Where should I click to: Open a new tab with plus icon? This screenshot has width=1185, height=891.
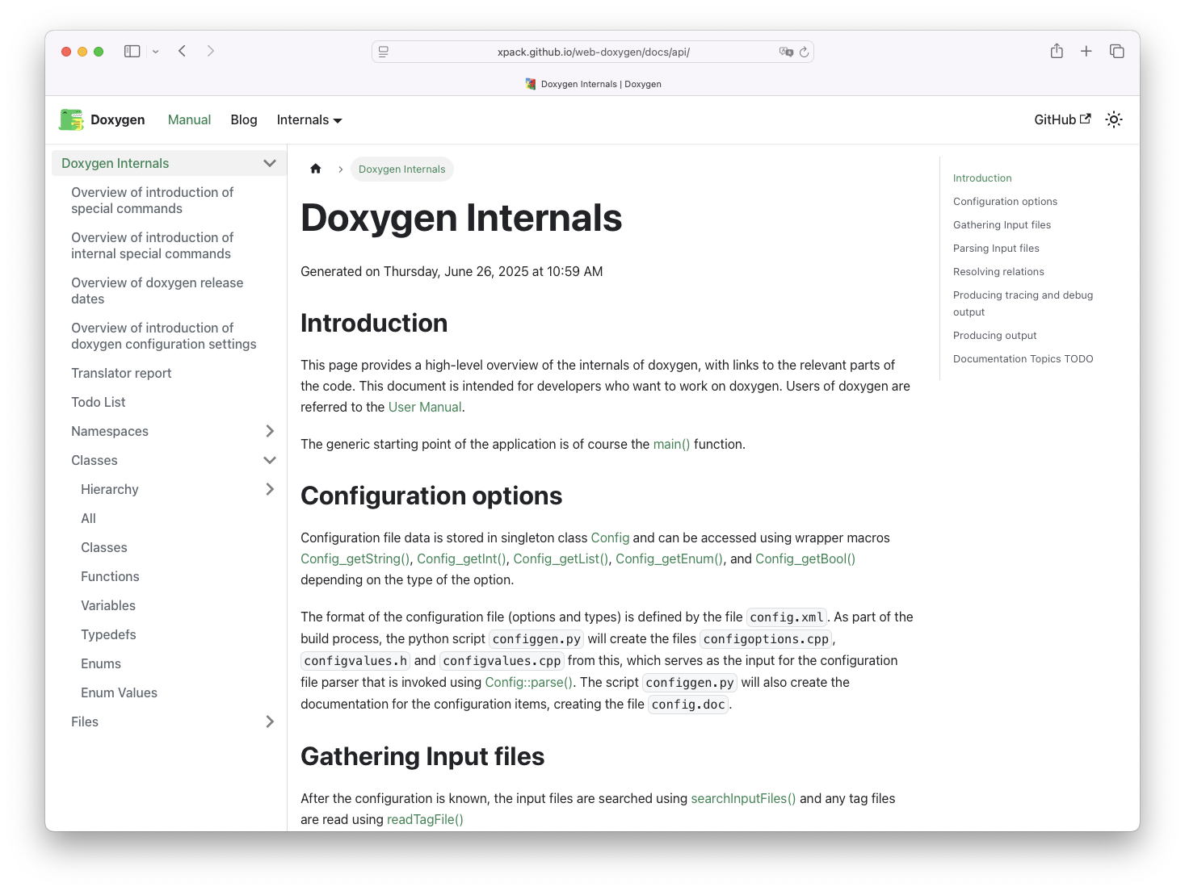coord(1086,51)
